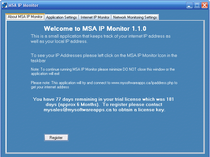The width and height of the screenshot is (210, 157).
Task: Go to the Network Monitoring Settings tab
Action: (x=135, y=17)
